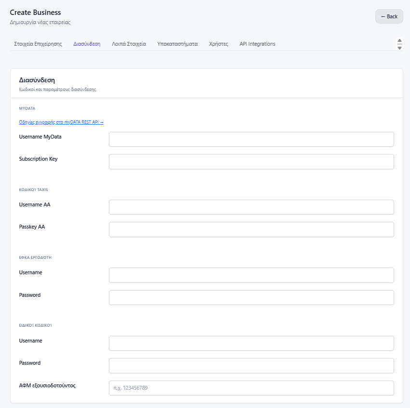Click the Passkey AA input field

tap(251, 229)
